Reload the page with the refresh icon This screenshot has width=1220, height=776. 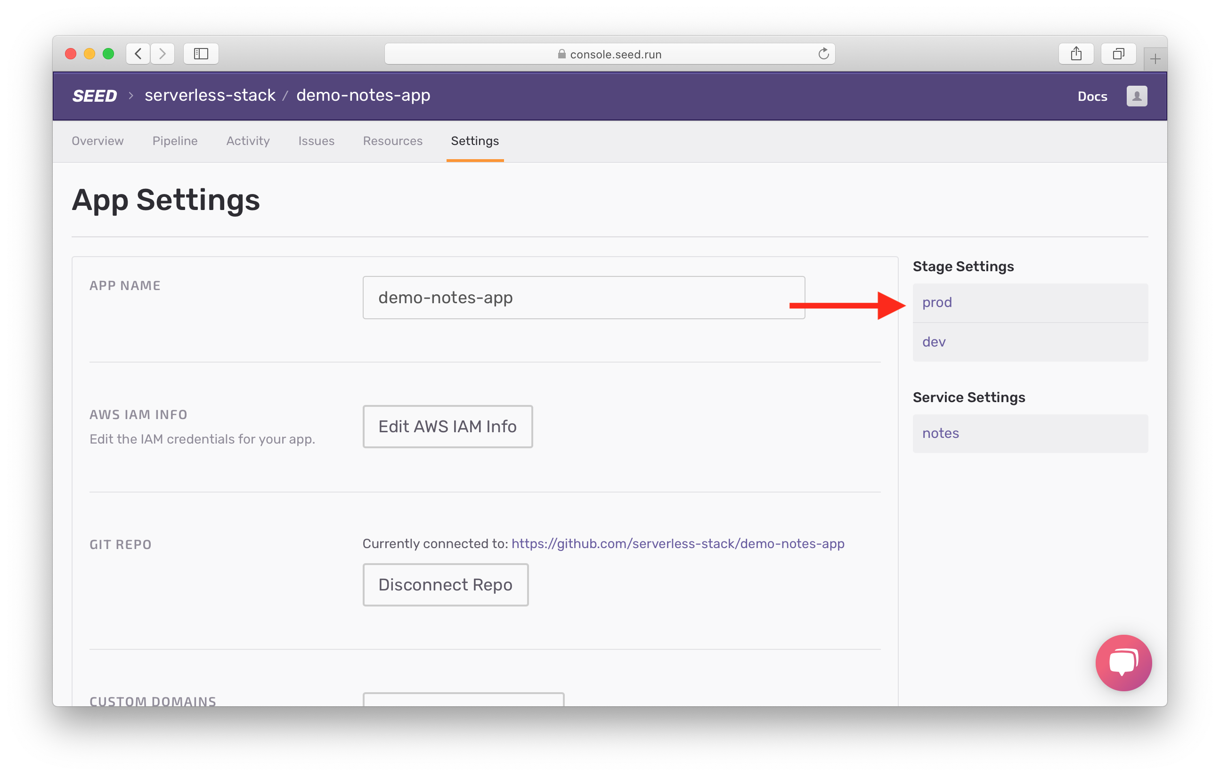click(823, 54)
